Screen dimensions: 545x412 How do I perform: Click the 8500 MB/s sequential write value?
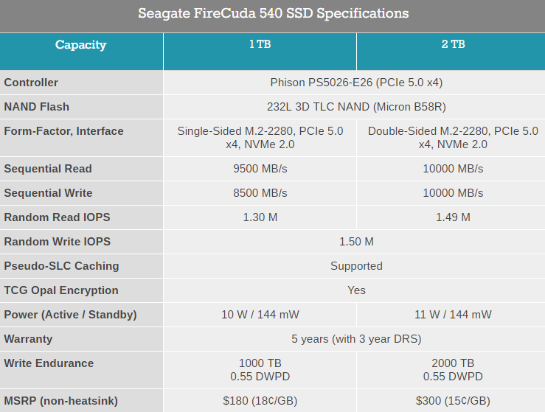tap(260, 193)
